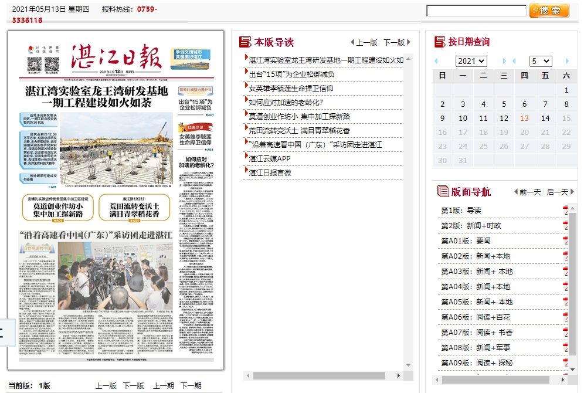Open PDF icon for 第A02版 row
The width and height of the screenshot is (584, 393).
pos(565,256)
